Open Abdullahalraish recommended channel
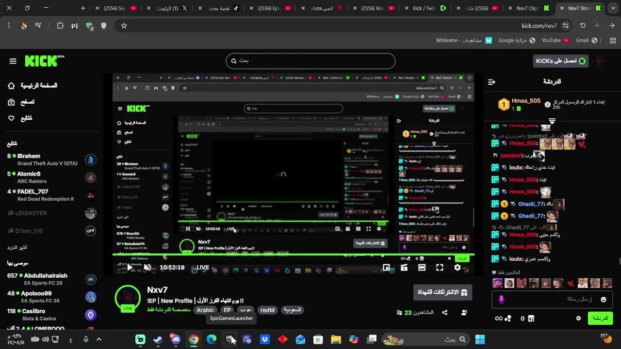Viewport: 621px width, 349px height. point(51,279)
